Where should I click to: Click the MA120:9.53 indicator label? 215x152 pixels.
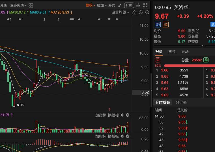coord(60,12)
